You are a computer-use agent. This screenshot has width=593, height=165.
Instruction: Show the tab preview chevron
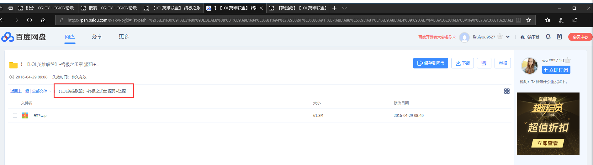pyautogui.click(x=344, y=8)
